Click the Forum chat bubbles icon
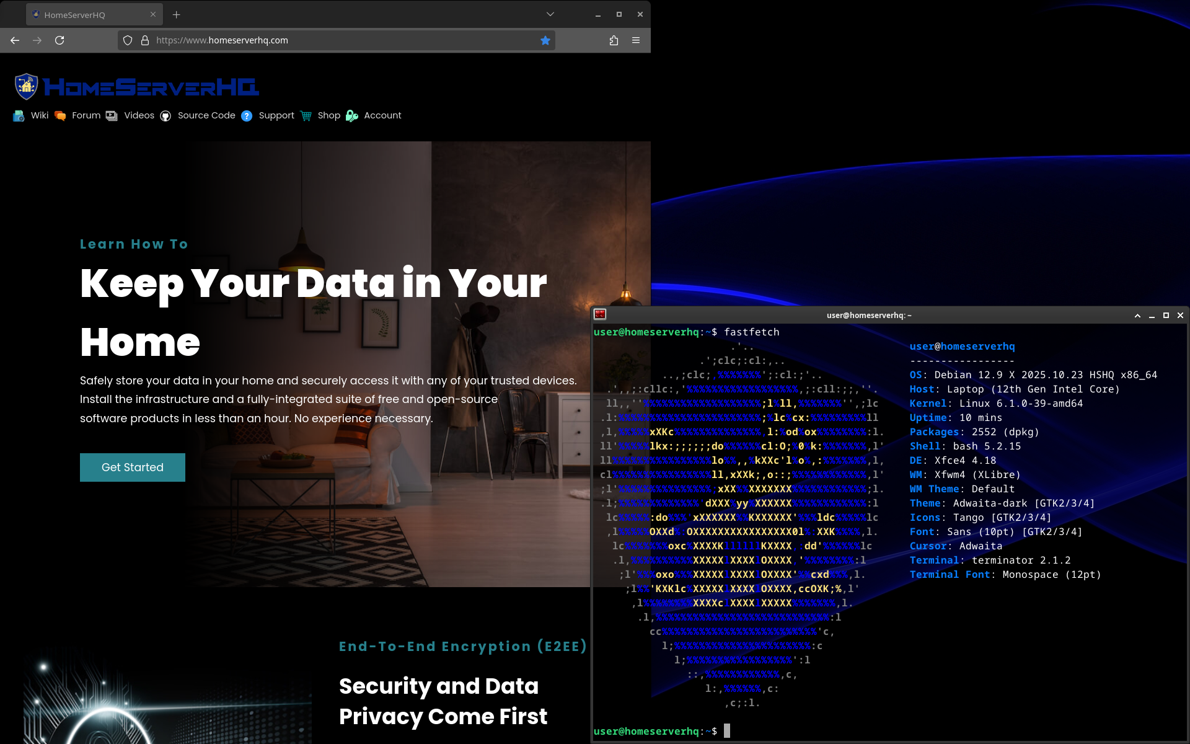This screenshot has height=744, width=1190. click(60, 116)
